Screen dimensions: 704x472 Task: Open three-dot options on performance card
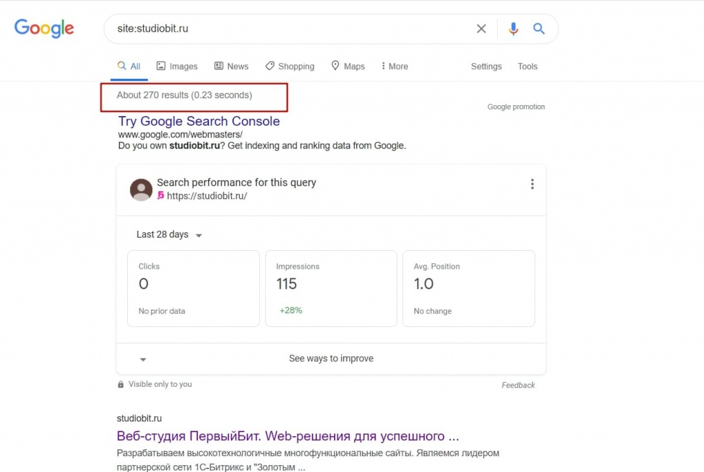[532, 184]
